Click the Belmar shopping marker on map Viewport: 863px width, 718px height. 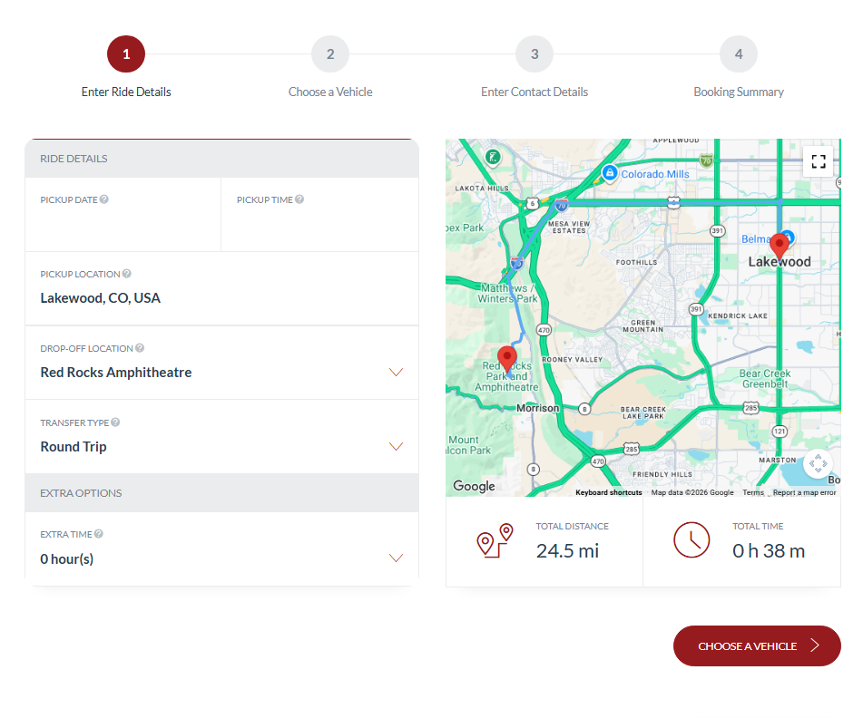[789, 237]
